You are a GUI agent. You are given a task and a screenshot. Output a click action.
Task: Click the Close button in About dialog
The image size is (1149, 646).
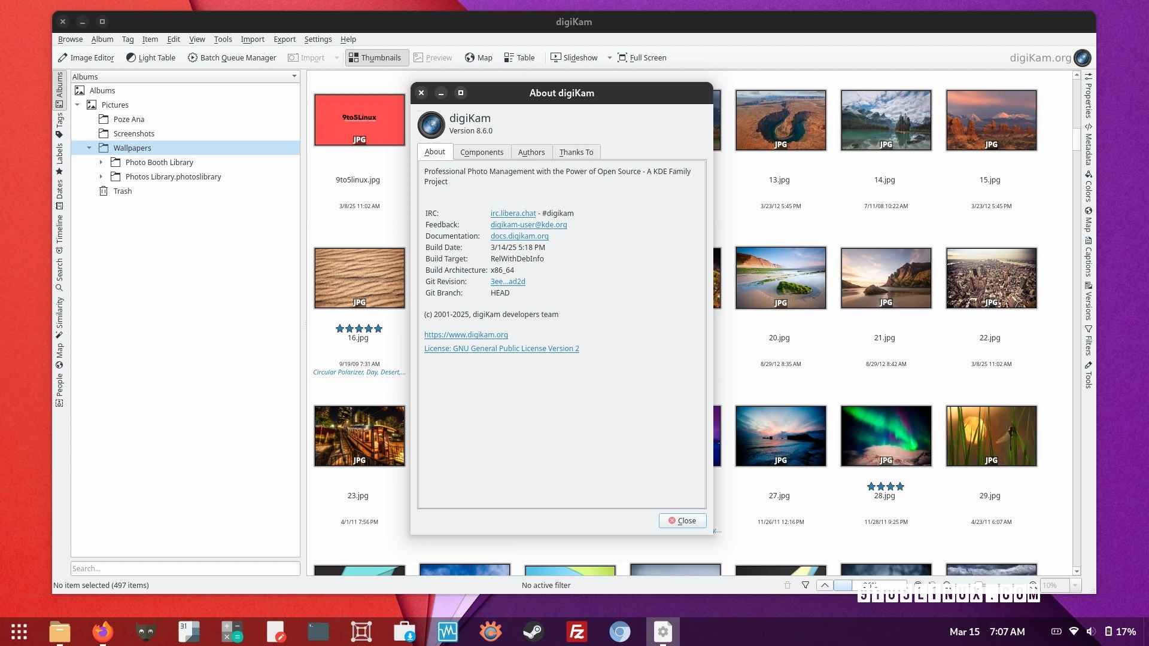[682, 520]
